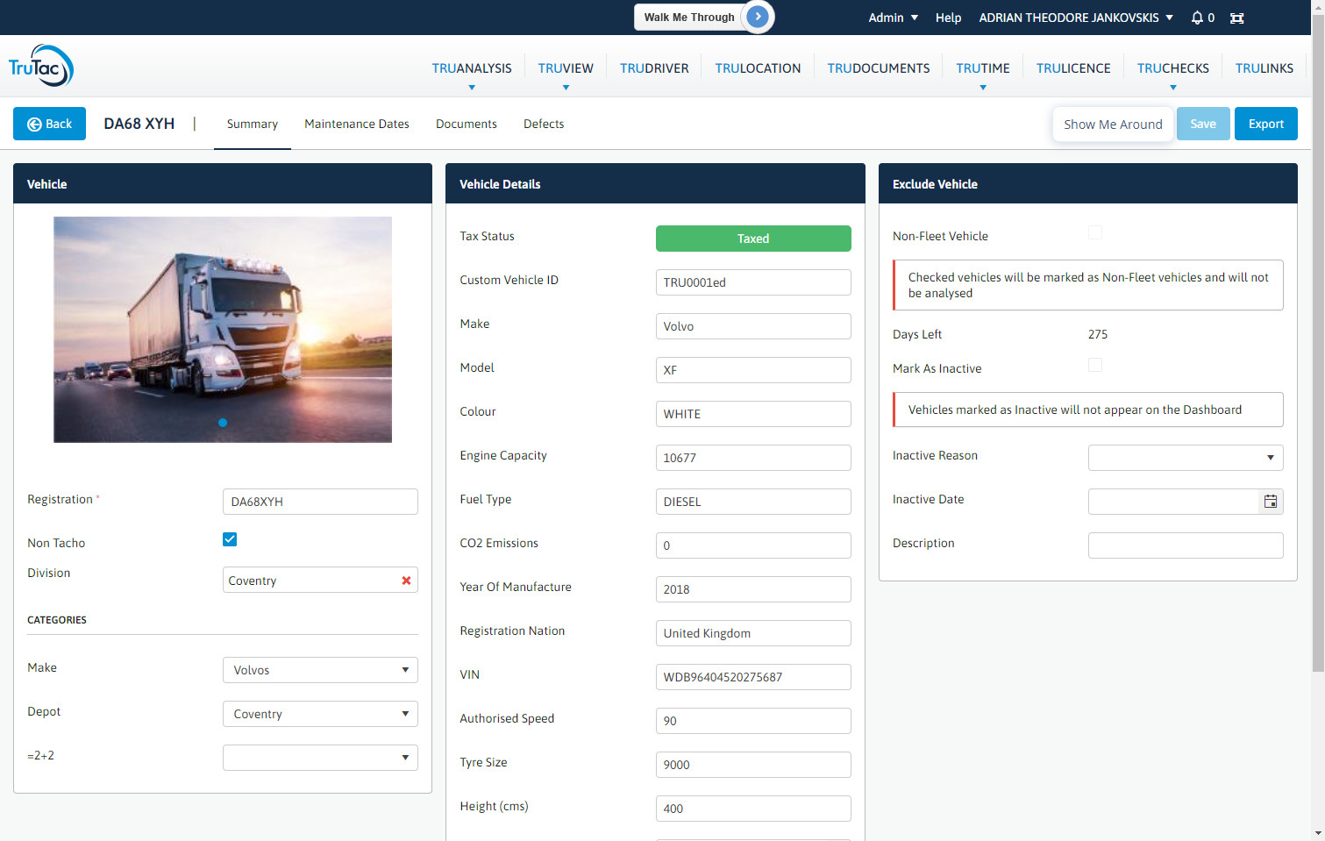Viewport: 1325px width, 841px height.
Task: Switch to the Maintenance Dates tab
Action: click(356, 124)
